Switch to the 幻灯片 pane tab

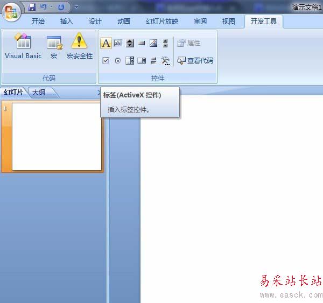click(x=13, y=92)
